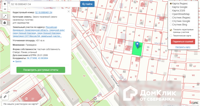The height and width of the screenshot is (106, 200).
Task: Click parcel 132 on the map
Action: [x=152, y=66]
